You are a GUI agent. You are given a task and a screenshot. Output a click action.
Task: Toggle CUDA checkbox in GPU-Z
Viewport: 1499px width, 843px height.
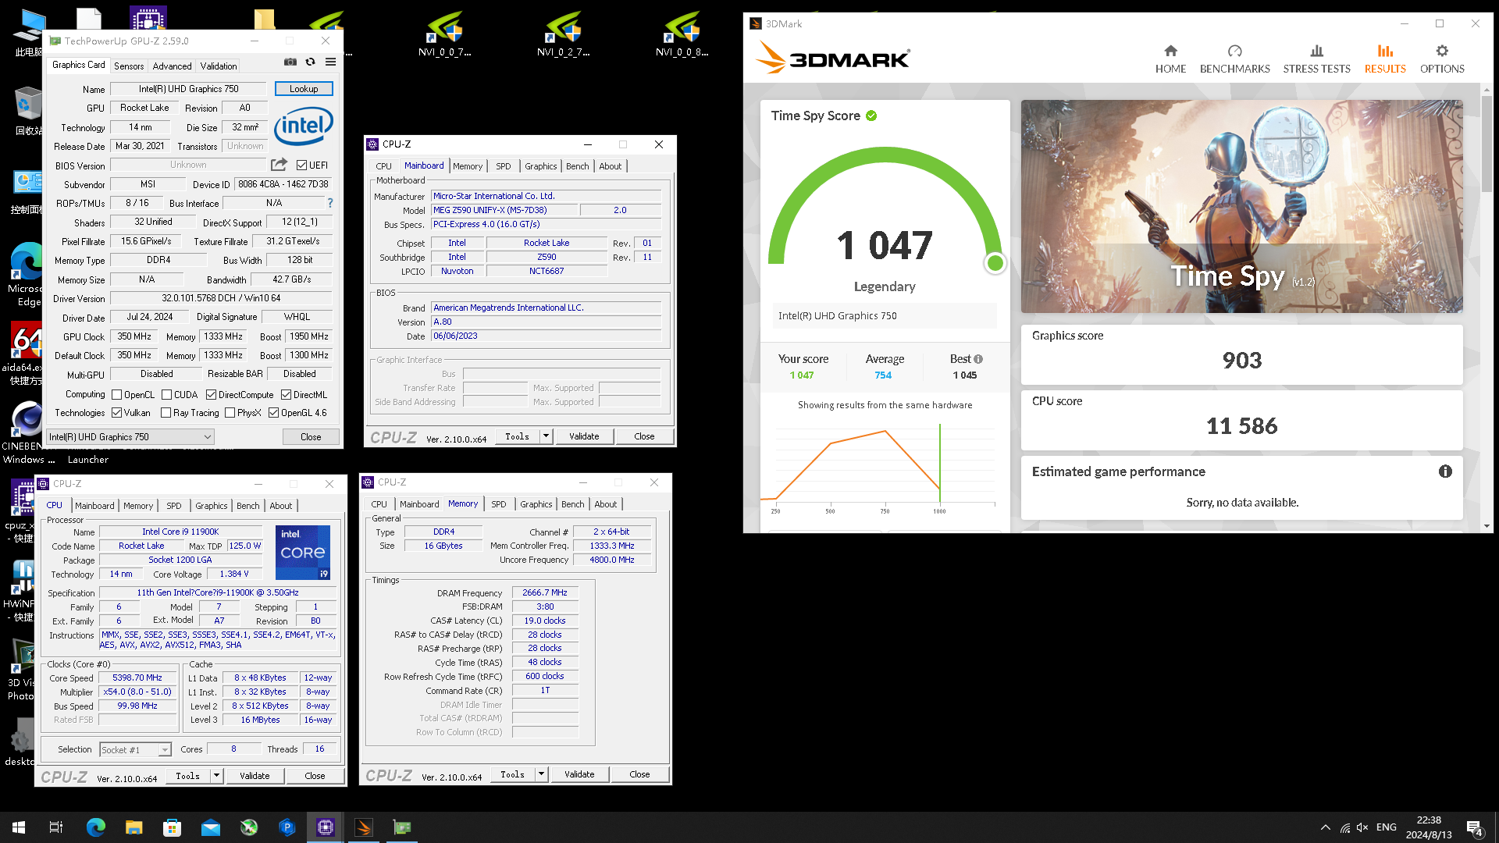point(166,395)
